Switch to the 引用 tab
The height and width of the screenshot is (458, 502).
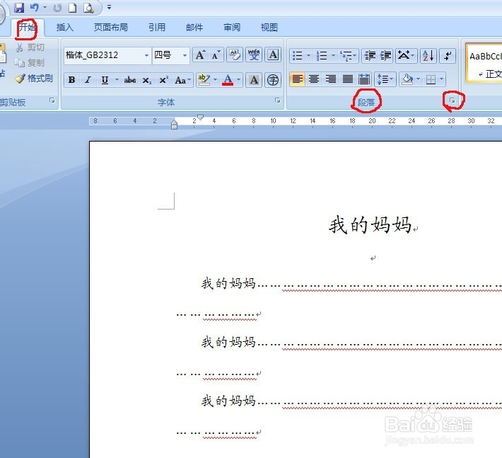[157, 28]
